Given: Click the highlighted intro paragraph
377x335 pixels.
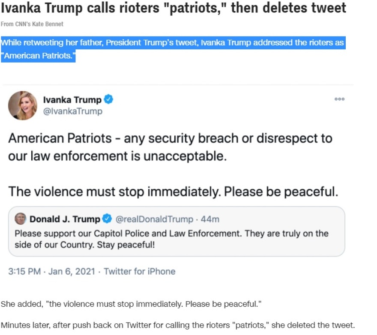Looking at the screenshot, I should [172, 49].
